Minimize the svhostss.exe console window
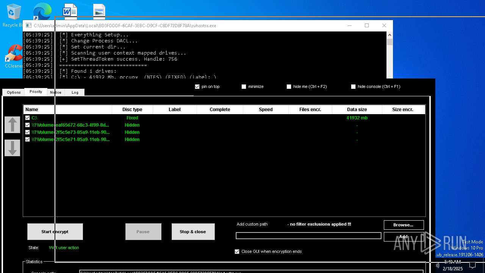Viewport: 485px width, 273px height. [x=349, y=25]
